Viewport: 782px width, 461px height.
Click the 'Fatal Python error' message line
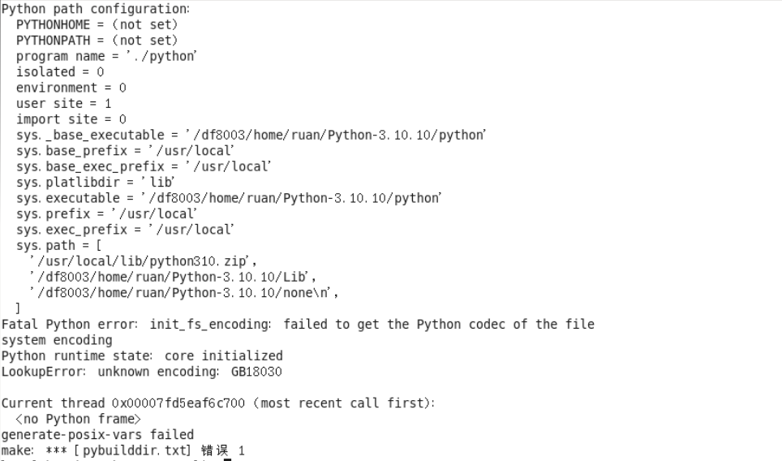tap(298, 325)
